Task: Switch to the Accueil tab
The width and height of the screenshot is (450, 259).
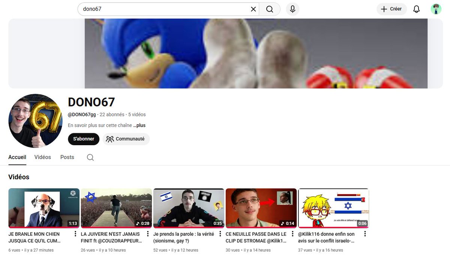Action: coord(17,157)
